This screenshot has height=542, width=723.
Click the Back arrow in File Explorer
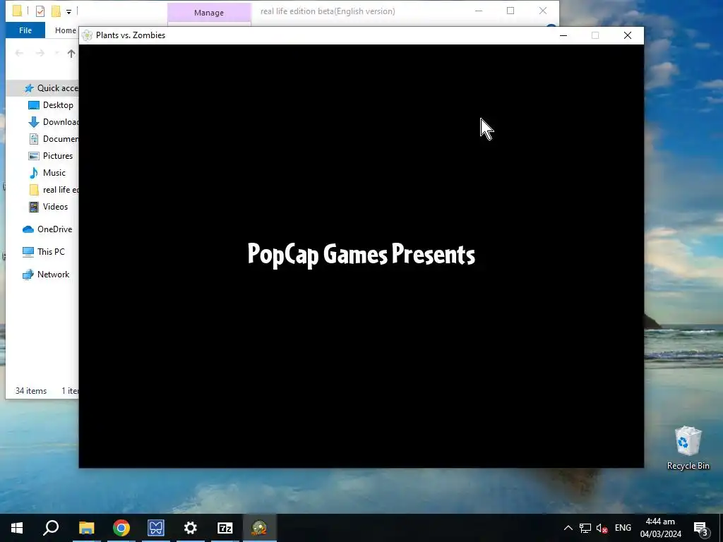tap(19, 54)
